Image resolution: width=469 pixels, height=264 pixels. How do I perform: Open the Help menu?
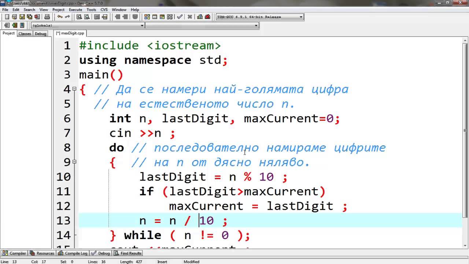(135, 10)
